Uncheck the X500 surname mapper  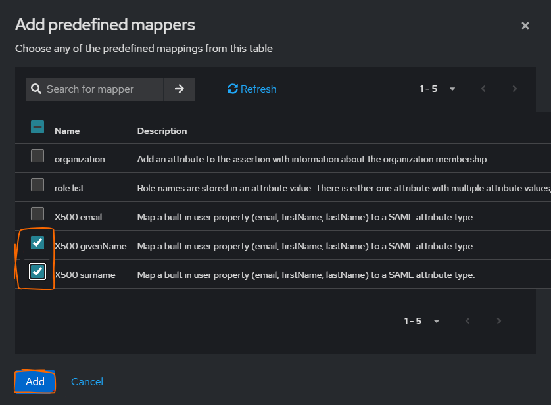tap(37, 272)
